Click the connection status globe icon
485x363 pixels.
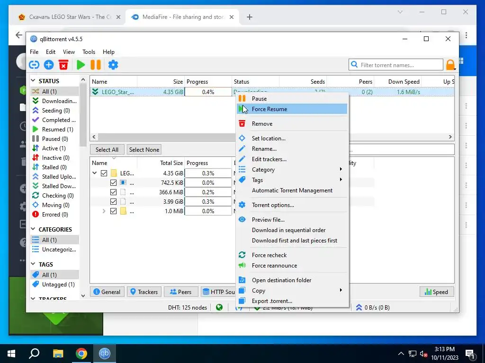[219, 307]
